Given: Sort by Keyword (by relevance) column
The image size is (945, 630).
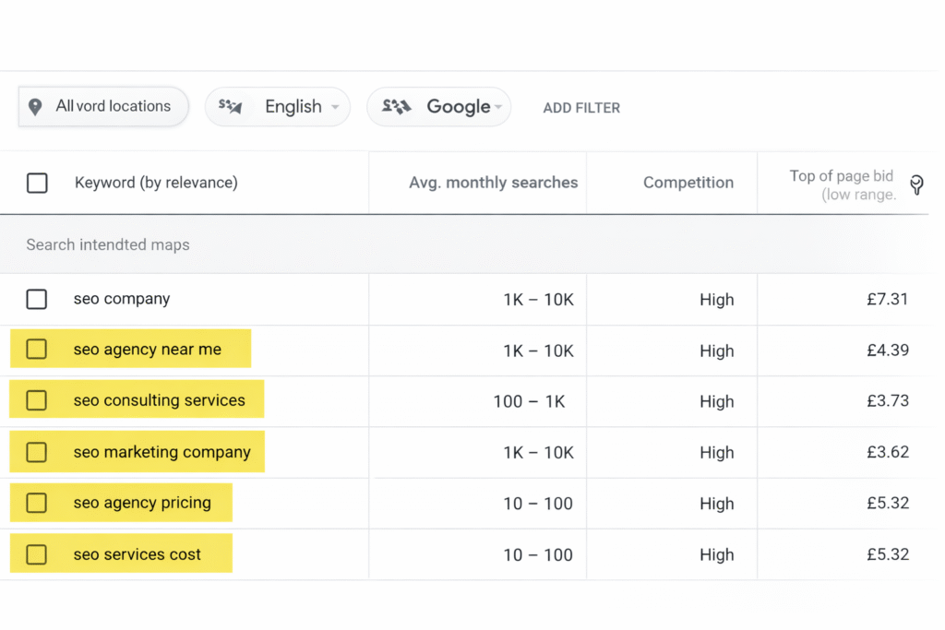Looking at the screenshot, I should [x=156, y=183].
